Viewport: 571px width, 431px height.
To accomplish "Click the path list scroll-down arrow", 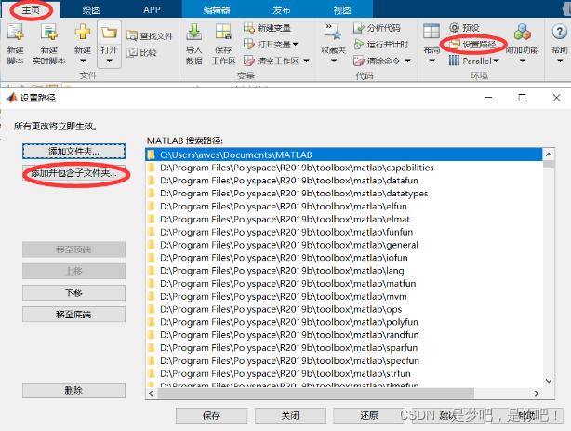I will 549,381.
